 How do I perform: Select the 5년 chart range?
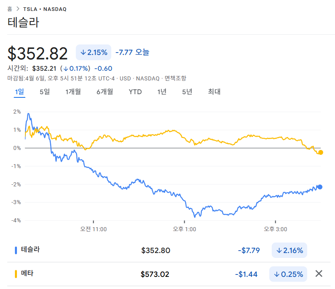click(x=187, y=92)
